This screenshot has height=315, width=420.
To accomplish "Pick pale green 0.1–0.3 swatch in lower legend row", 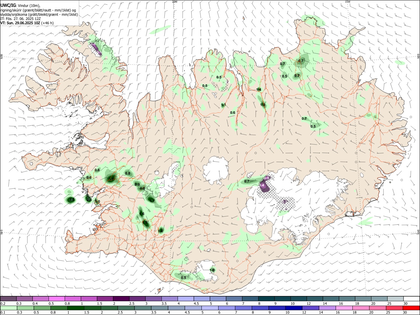I will pos(9,308).
